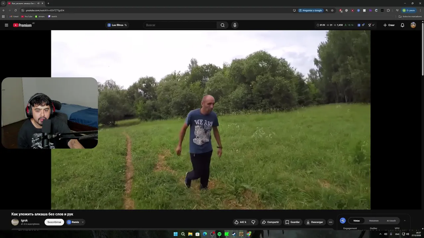Click vidIQ panel logo icon
The height and width of the screenshot is (238, 424).
pos(343,220)
